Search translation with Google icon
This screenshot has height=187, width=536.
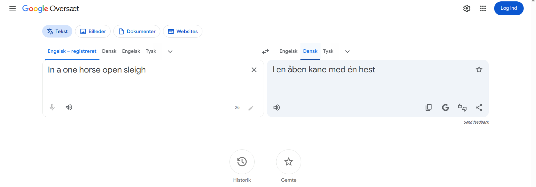point(445,108)
